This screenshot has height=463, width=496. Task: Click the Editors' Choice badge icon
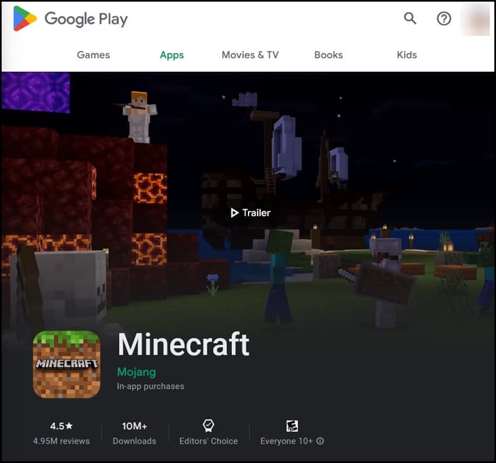[x=209, y=425]
